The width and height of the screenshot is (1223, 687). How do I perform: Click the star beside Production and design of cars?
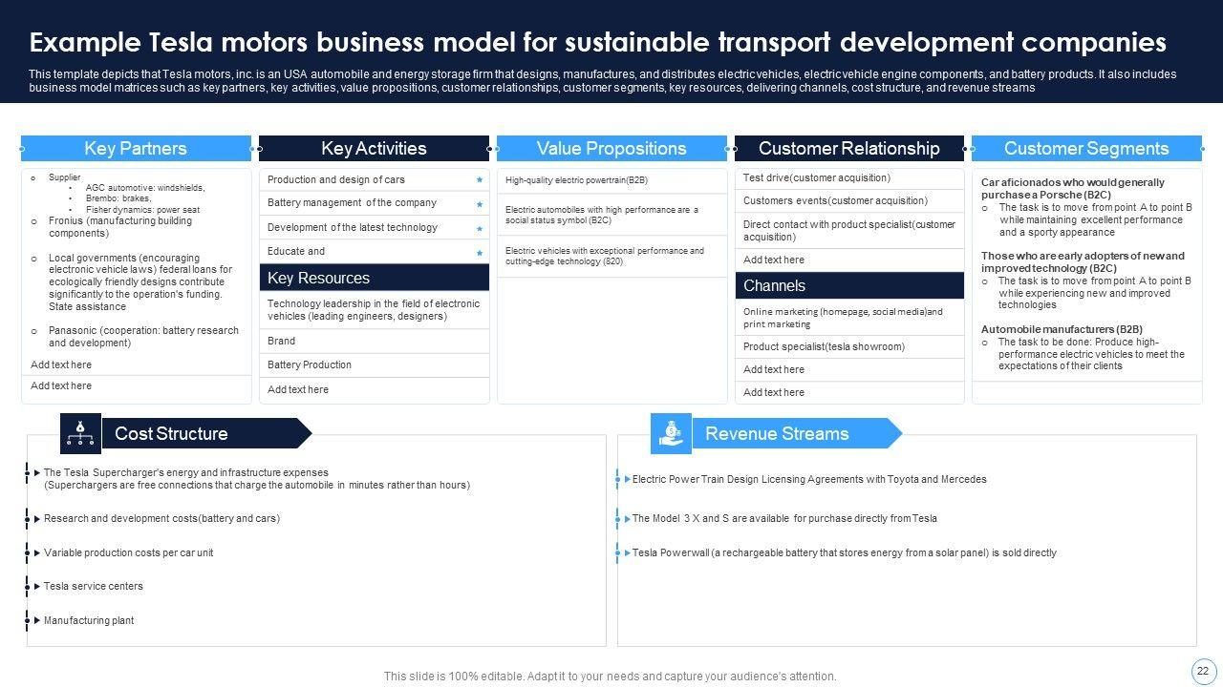(x=480, y=179)
